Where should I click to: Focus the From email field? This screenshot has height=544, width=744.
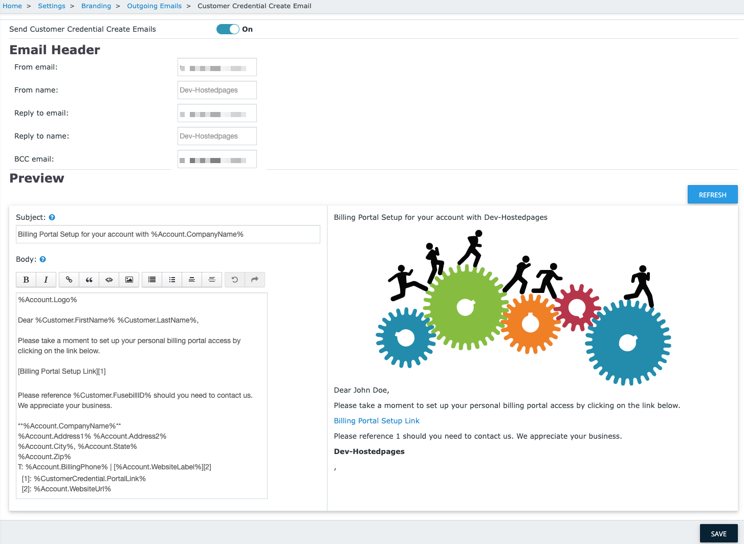pos(217,67)
